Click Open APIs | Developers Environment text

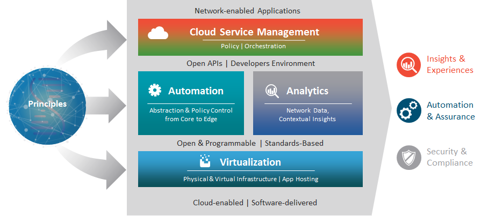[250, 63]
